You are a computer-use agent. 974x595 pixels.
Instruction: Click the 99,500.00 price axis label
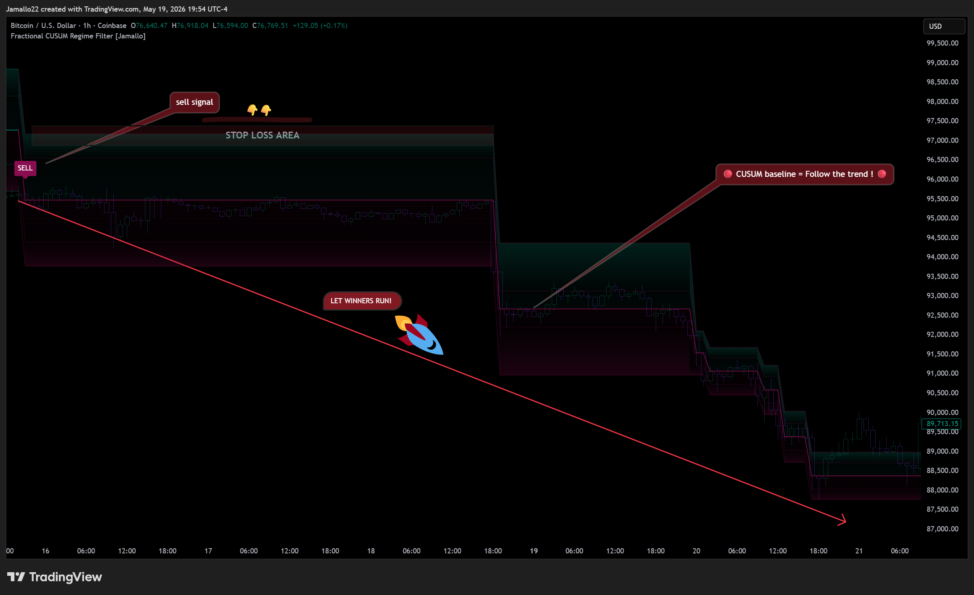pos(942,43)
